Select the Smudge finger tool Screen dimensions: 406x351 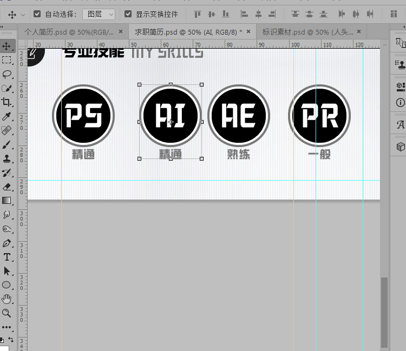coord(6,215)
